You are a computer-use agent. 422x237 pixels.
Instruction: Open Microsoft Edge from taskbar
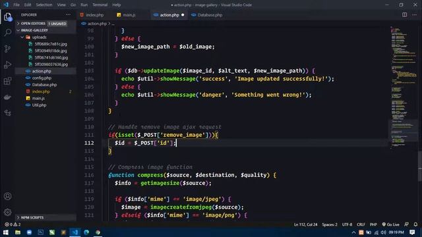coord(86,232)
